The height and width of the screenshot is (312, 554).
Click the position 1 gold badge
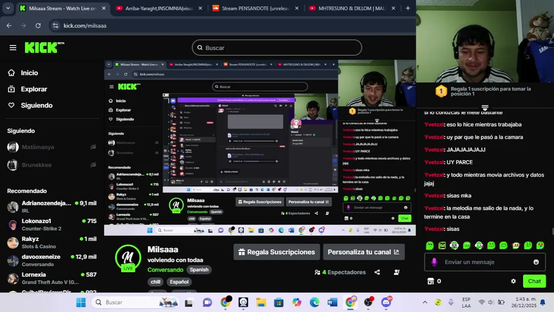click(441, 91)
